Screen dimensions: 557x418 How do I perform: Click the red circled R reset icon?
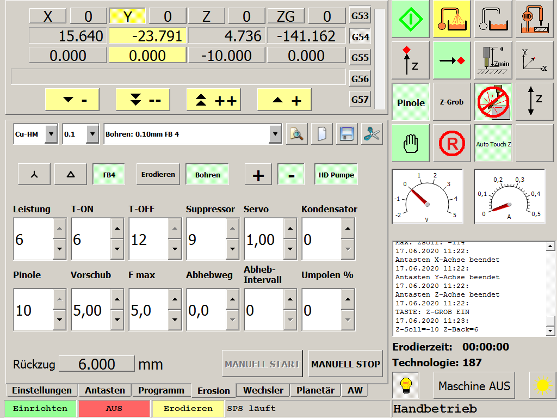point(452,143)
